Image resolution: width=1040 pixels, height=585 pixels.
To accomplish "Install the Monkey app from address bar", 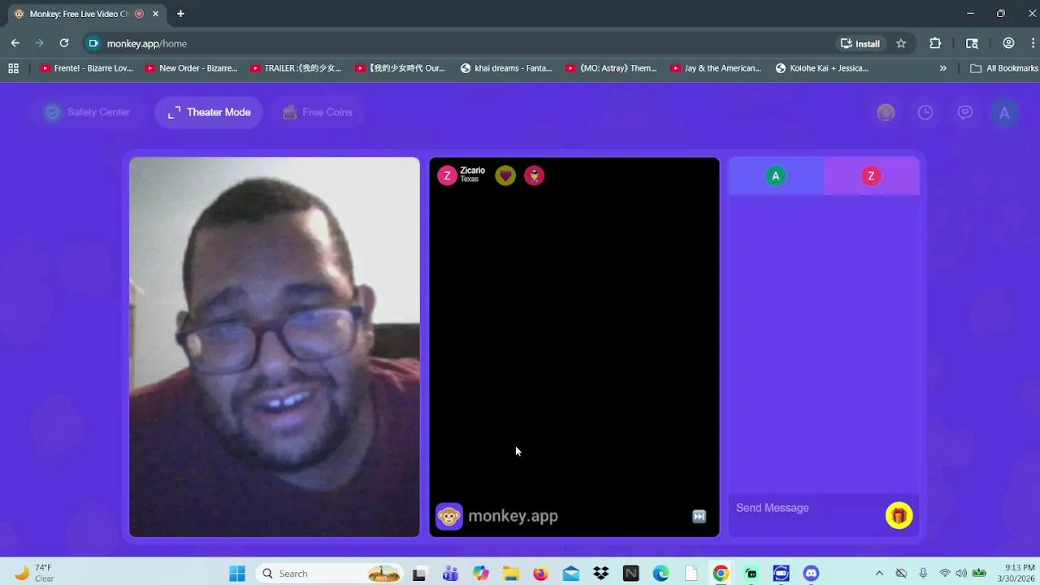I will 860,44.
